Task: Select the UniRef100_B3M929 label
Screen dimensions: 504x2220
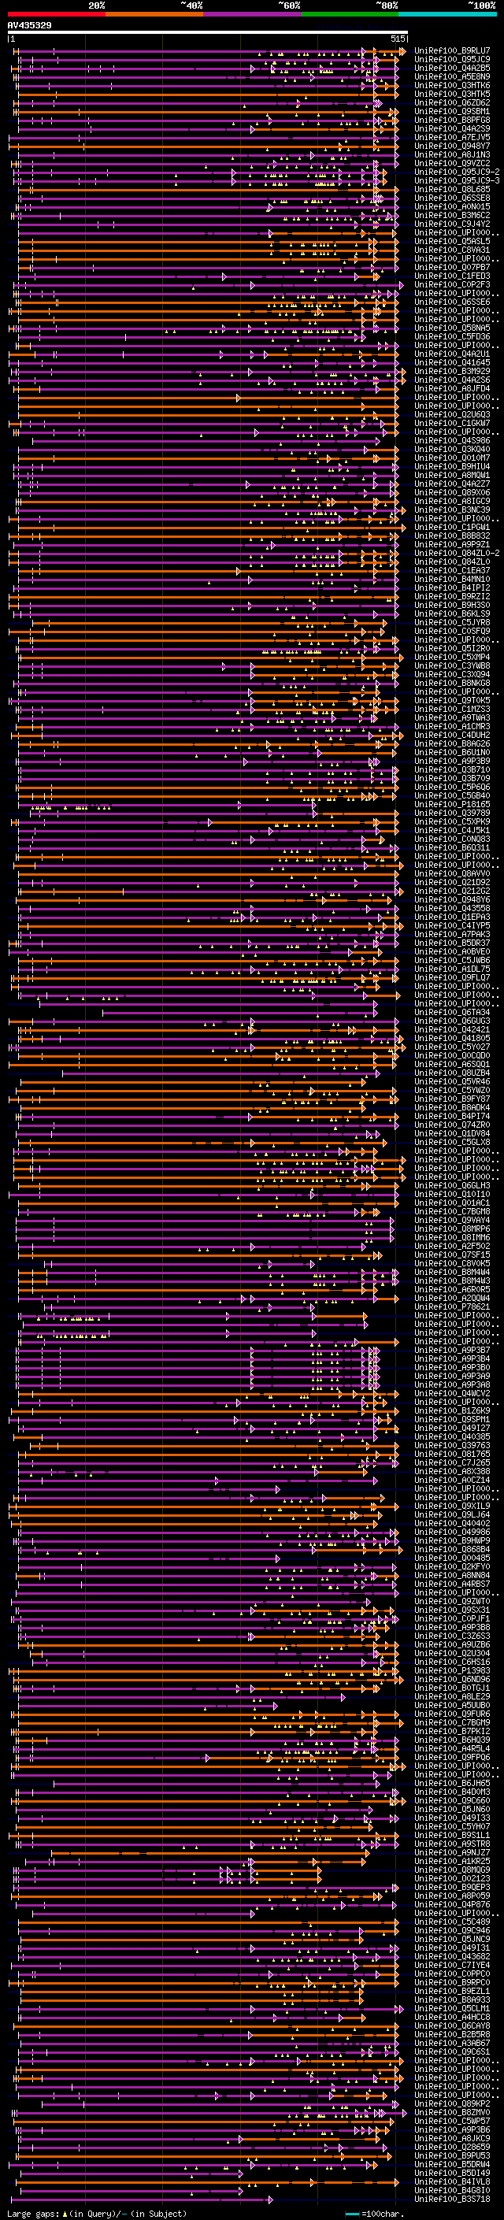Action: 451,372
